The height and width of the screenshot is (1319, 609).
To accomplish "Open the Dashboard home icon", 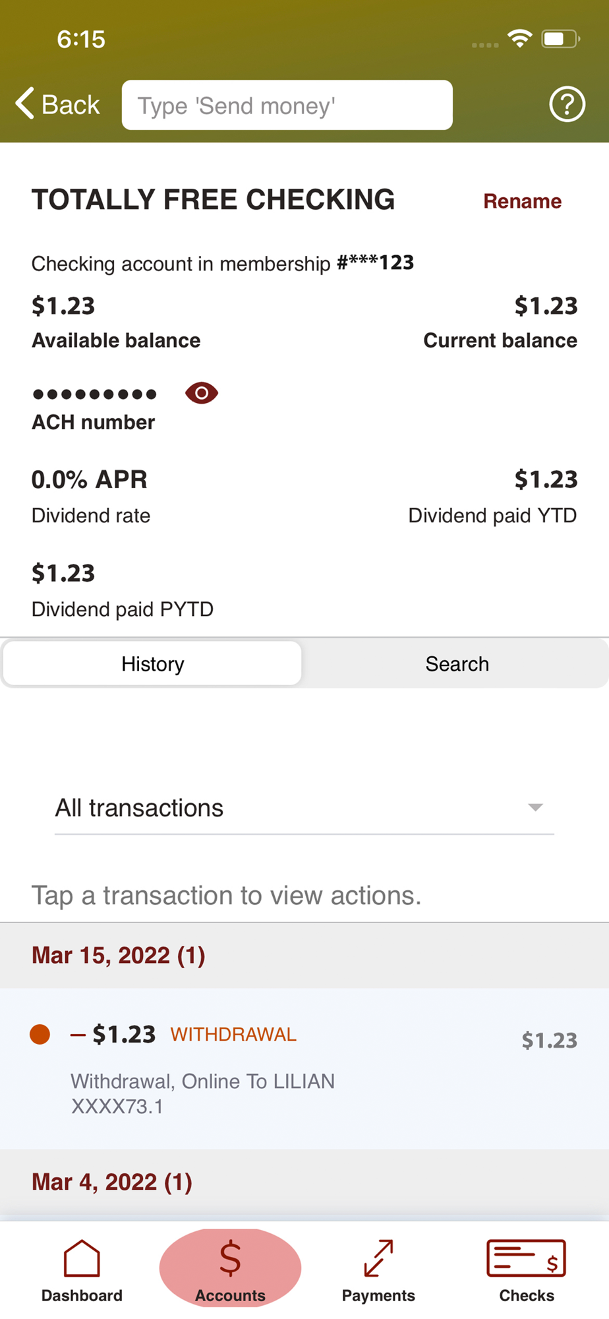I will (x=82, y=1258).
